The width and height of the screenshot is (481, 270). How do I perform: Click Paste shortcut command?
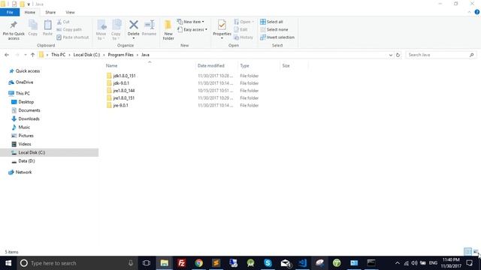coord(73,37)
